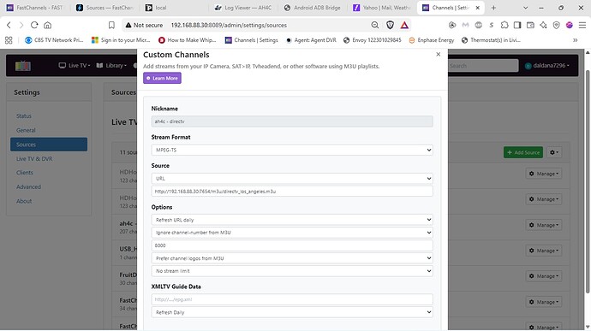Click the M3U source URL input field

click(x=292, y=192)
